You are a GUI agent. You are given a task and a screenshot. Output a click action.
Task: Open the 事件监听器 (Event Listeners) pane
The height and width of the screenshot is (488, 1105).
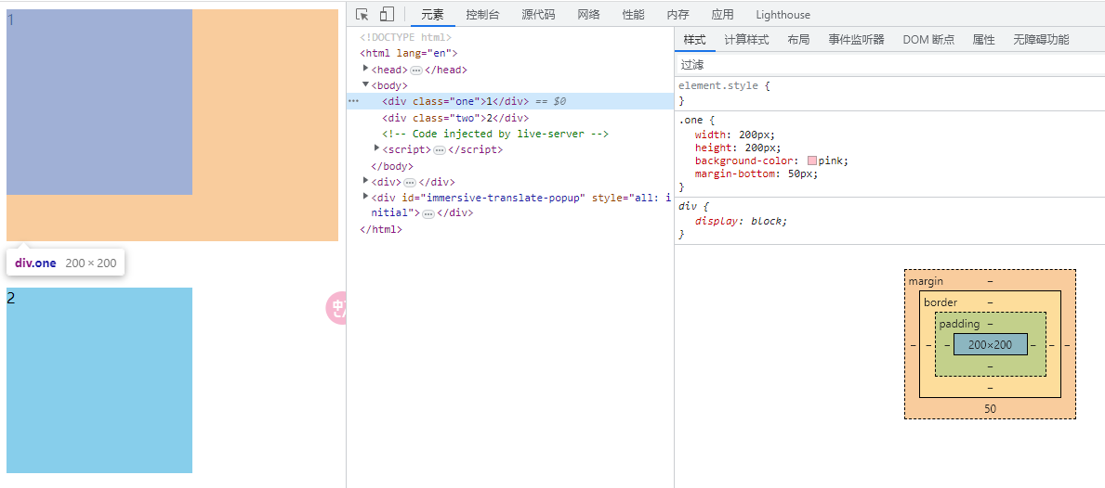tap(856, 40)
